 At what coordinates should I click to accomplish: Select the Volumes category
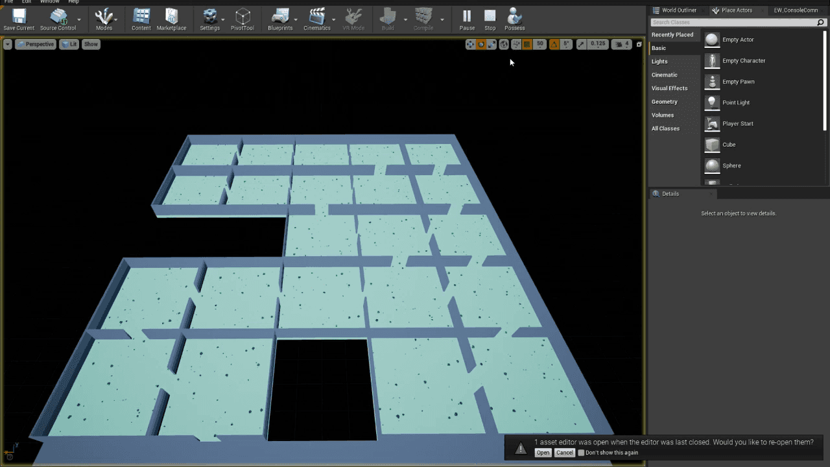[x=674, y=115]
